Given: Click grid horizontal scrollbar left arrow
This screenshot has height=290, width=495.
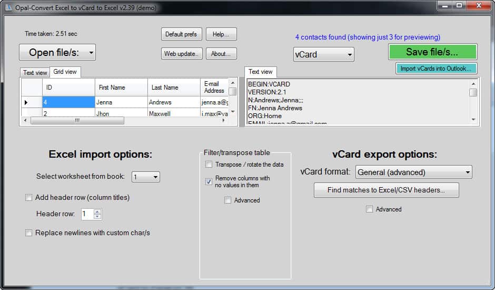Looking at the screenshot, I should 25,121.
